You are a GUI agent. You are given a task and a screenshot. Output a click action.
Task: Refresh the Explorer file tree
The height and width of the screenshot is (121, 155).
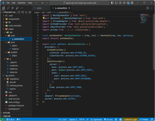tap(26, 12)
